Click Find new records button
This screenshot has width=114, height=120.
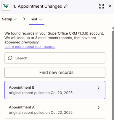[x=55, y=72]
